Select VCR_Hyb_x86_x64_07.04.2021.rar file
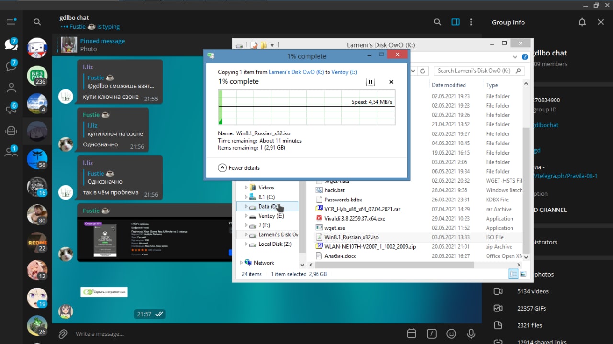This screenshot has height=344, width=613. click(358, 209)
